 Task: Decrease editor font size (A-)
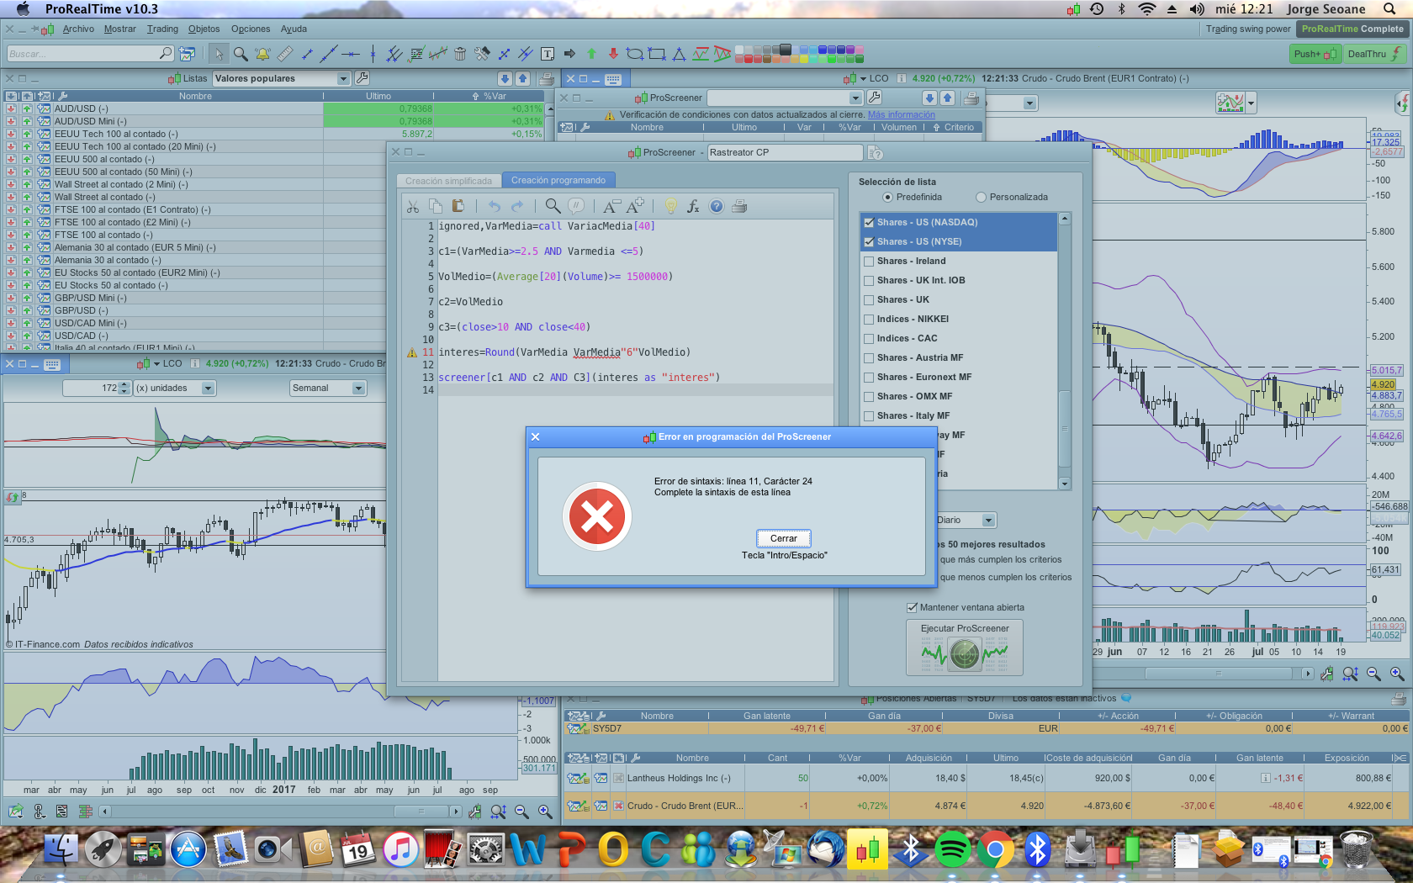tap(611, 206)
